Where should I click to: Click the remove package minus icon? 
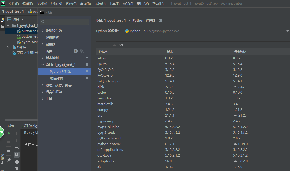(x=107, y=45)
